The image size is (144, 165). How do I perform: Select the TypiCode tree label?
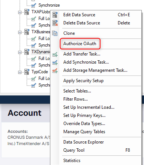tap(40, 72)
